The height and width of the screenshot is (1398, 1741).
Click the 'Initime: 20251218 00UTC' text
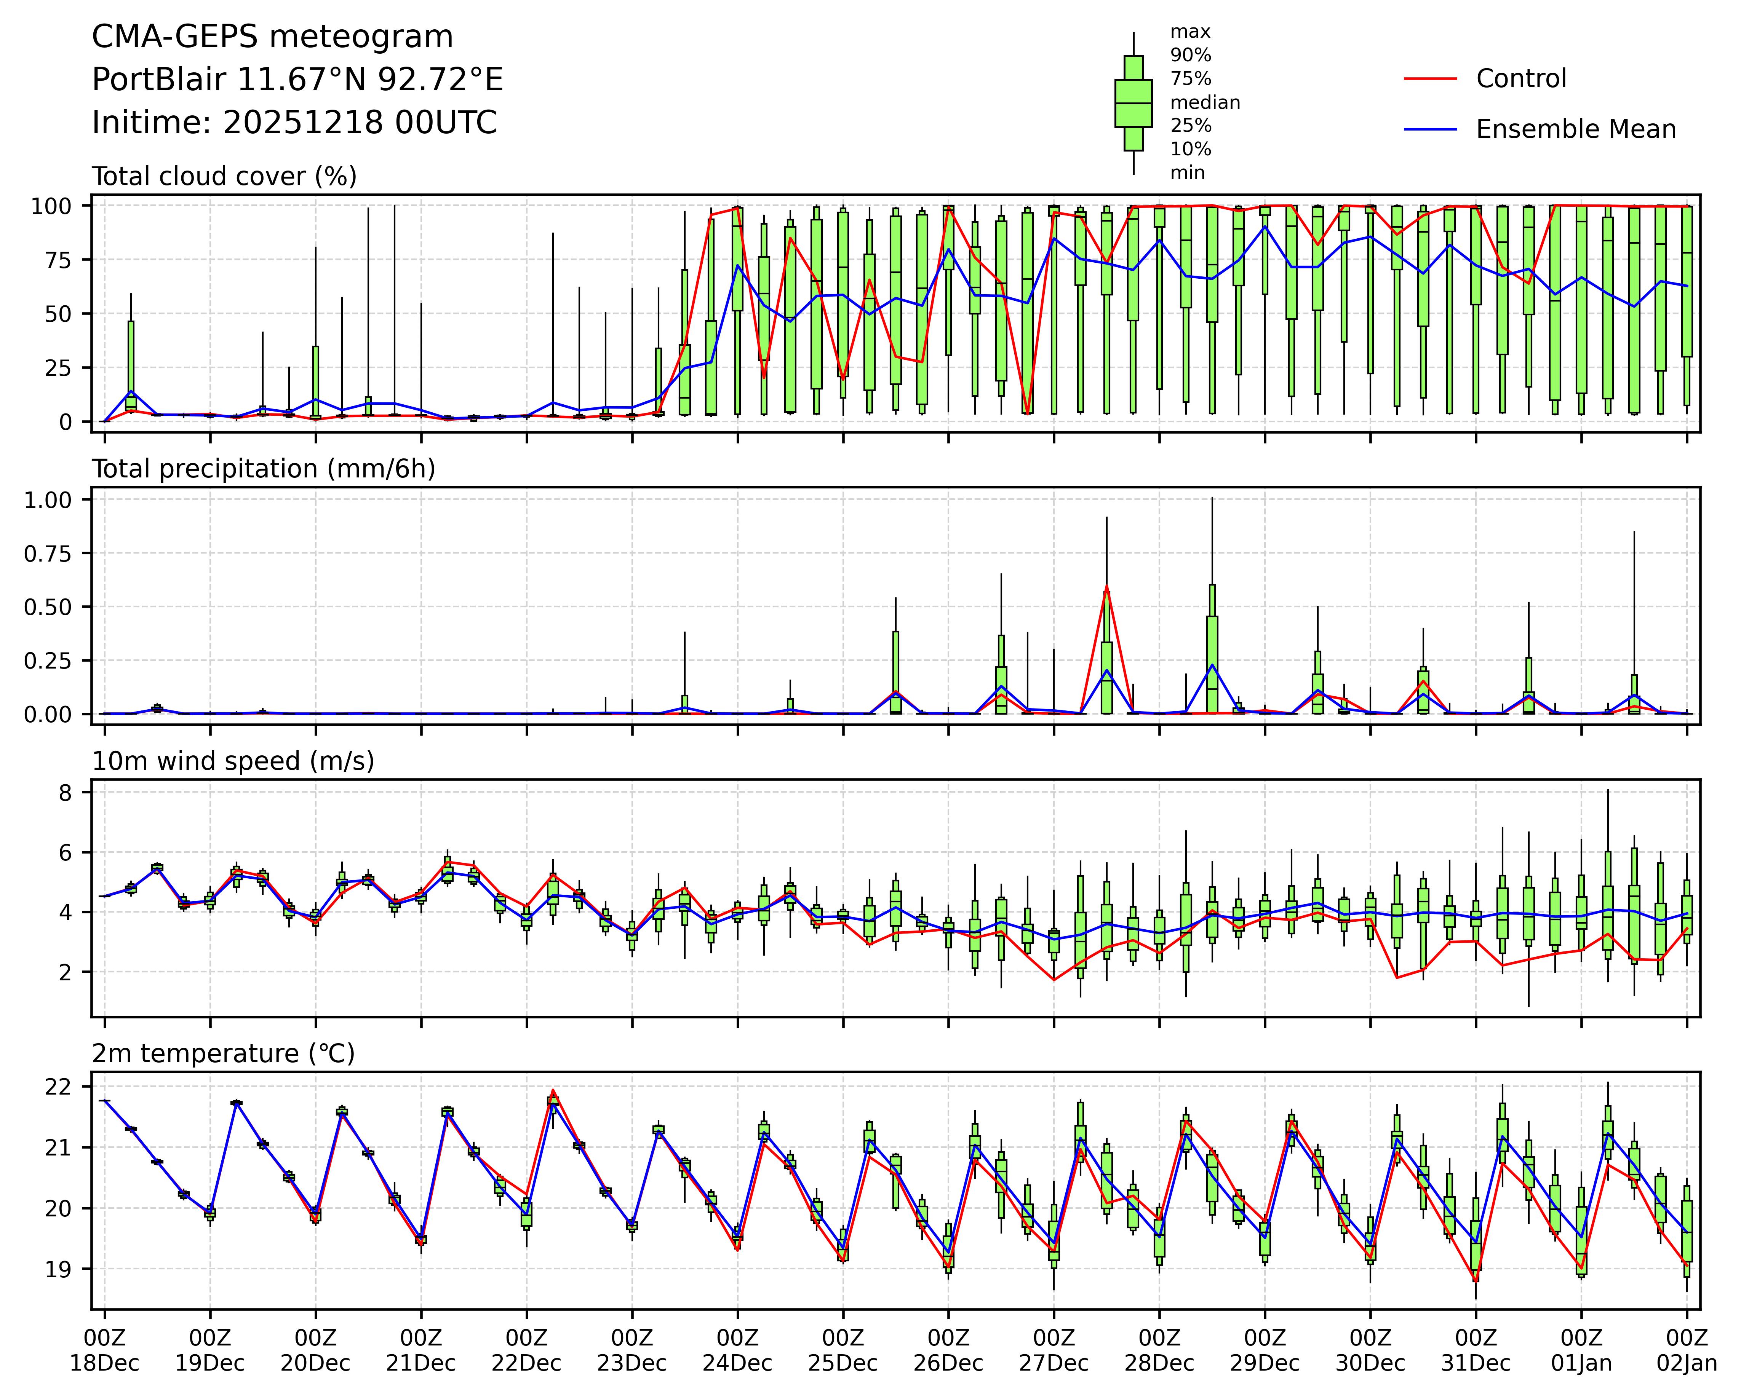pyautogui.click(x=294, y=123)
